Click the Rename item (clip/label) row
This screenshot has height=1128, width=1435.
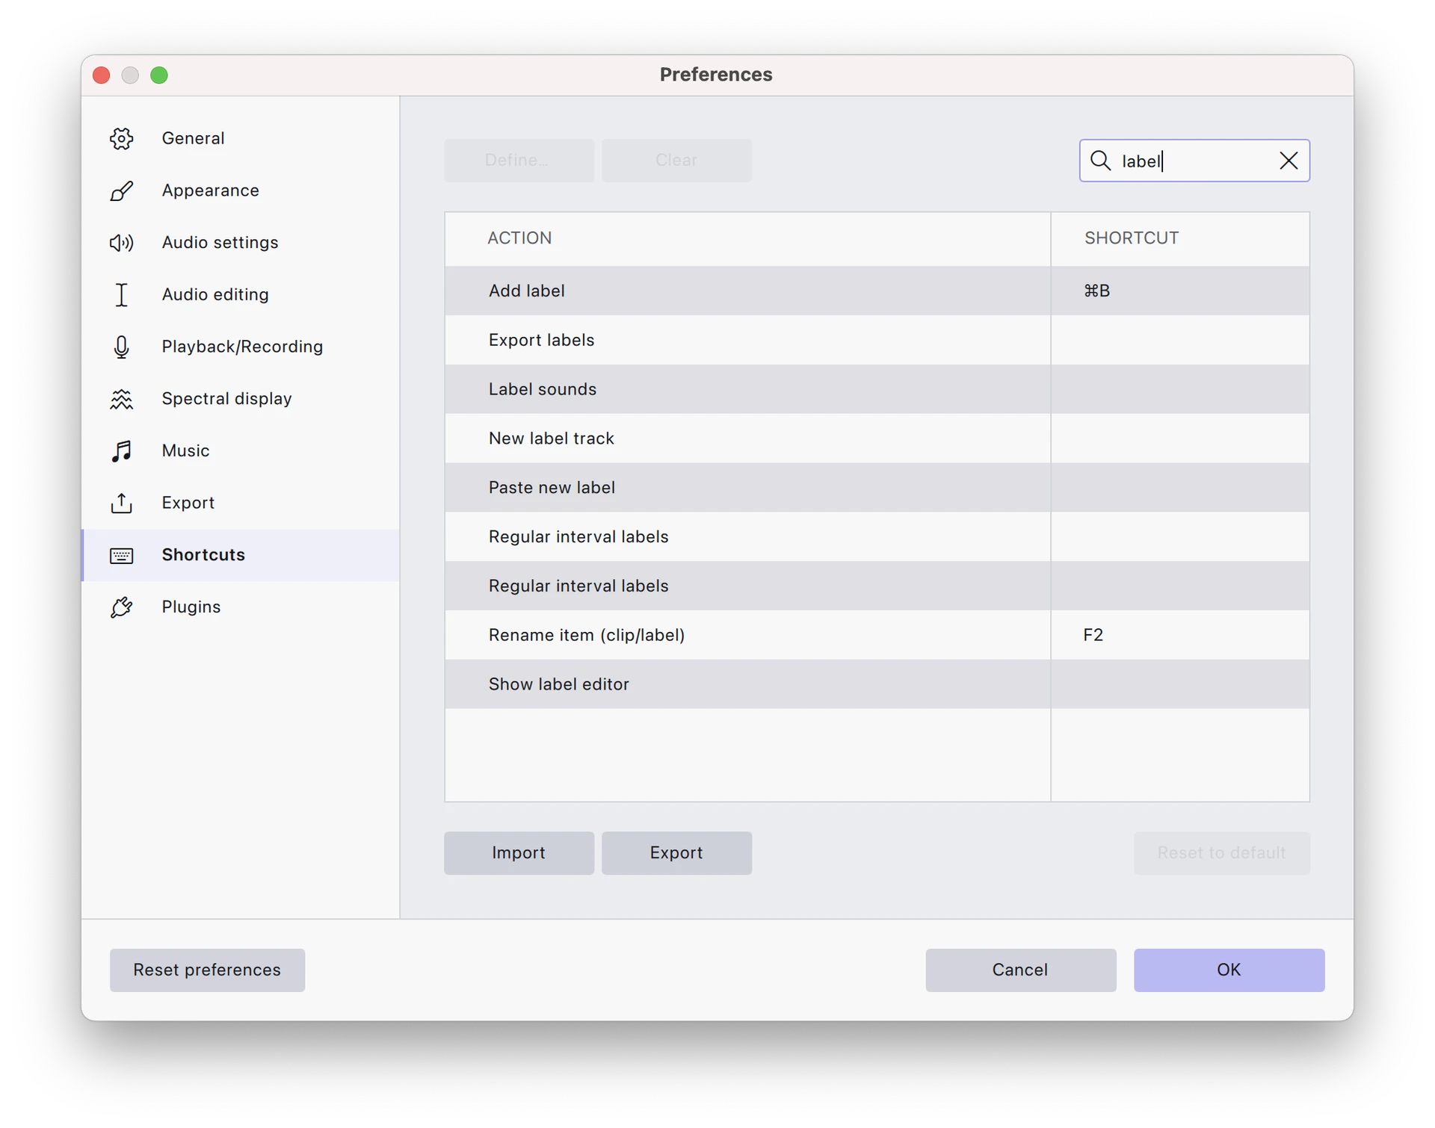tap(877, 635)
